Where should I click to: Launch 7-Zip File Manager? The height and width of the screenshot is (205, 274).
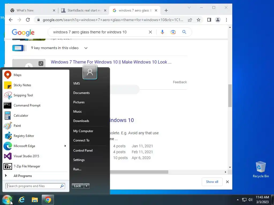(36, 166)
